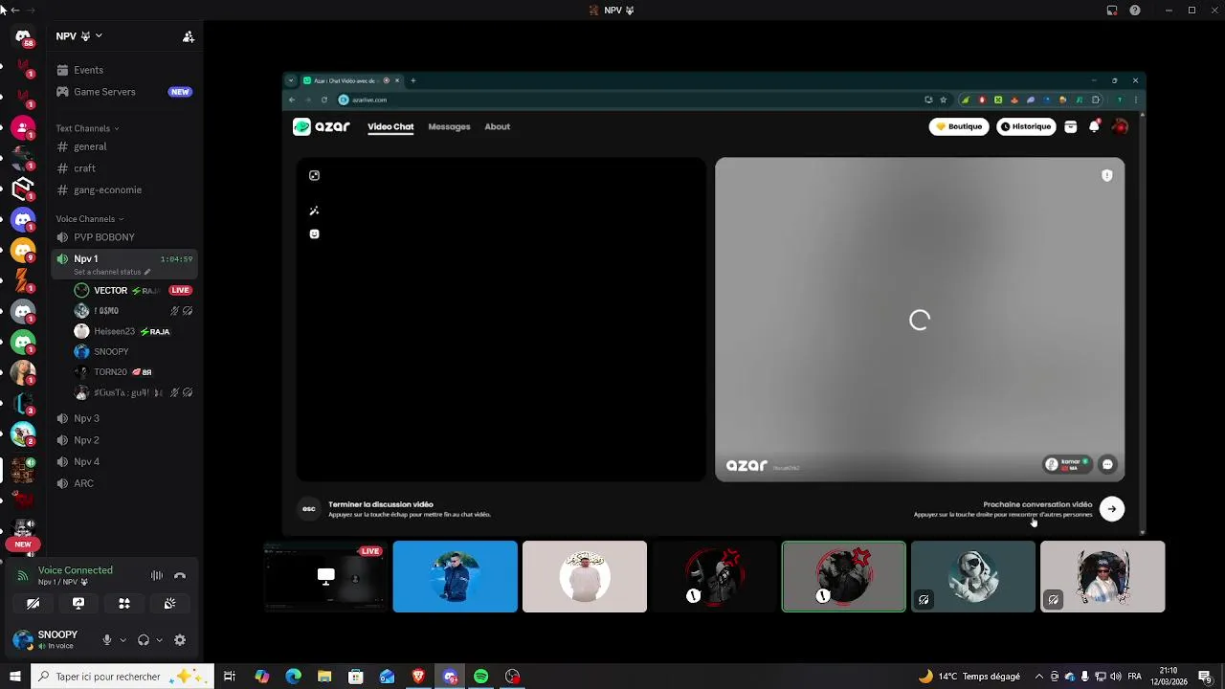This screenshot has width=1225, height=689.
Task: Open the soundboard button
Action: click(x=169, y=604)
